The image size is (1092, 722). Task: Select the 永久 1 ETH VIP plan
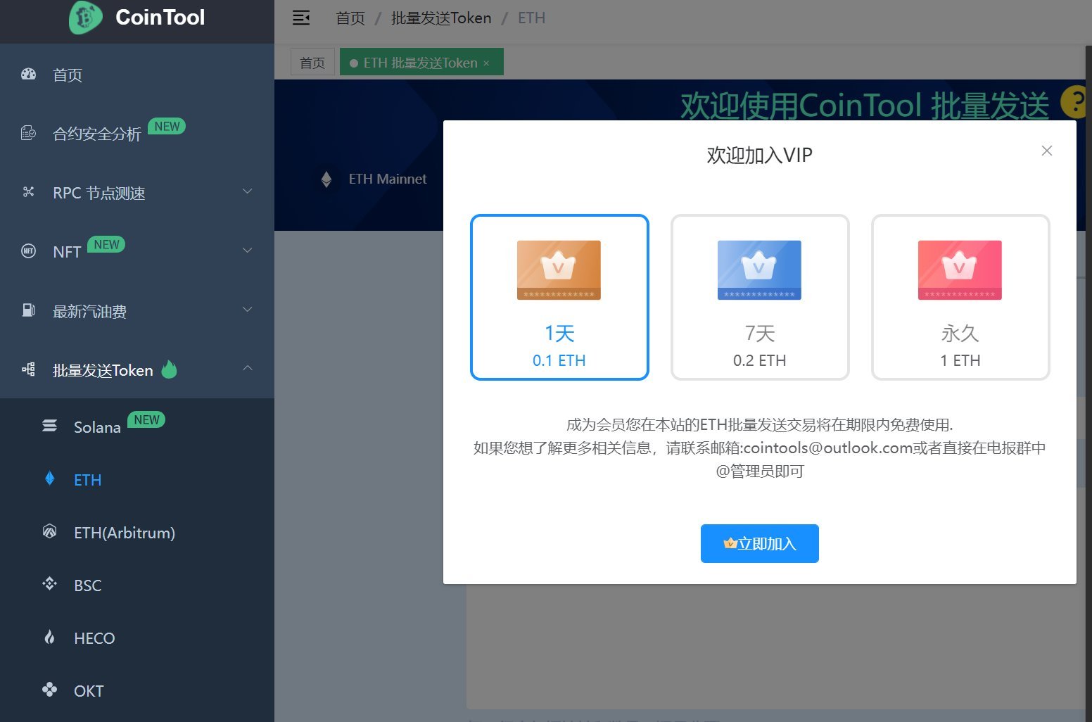tap(960, 298)
